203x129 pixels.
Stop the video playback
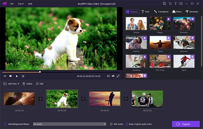click(23, 76)
